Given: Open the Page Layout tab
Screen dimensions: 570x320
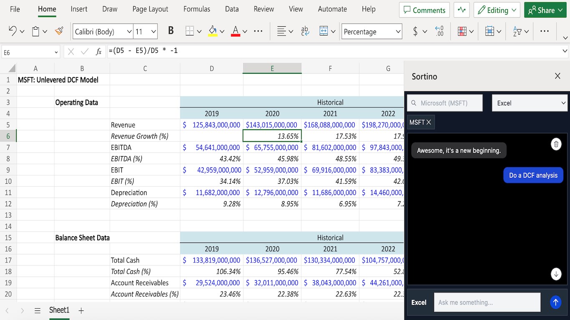Looking at the screenshot, I should click(x=150, y=9).
